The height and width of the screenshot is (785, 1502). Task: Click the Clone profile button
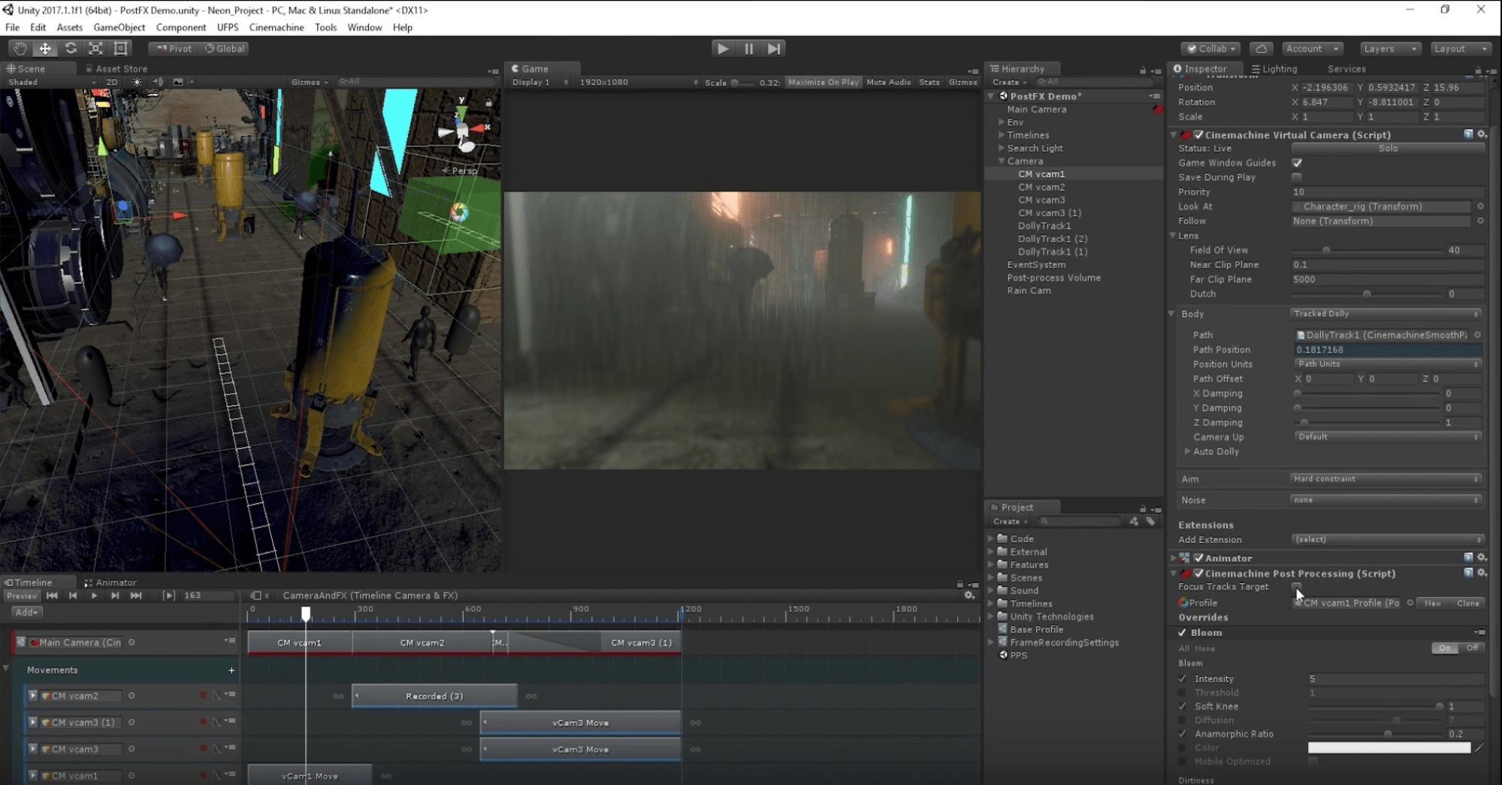[1467, 603]
